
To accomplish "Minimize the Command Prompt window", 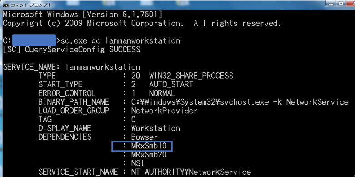I will click(x=331, y=3).
